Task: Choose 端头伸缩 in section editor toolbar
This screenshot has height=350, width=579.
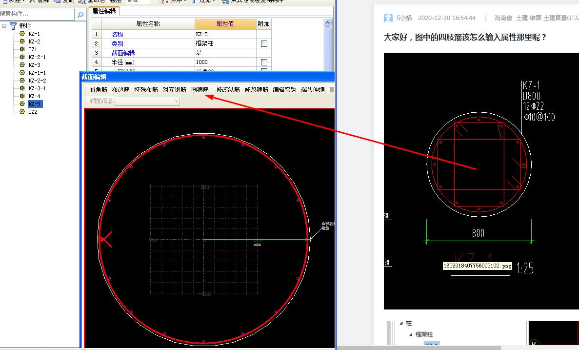Action: [x=313, y=90]
